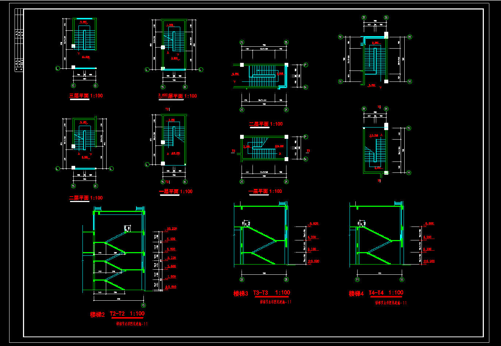Pick the 1.800 elevation label in 3.600层平面 plan
Image resolution: width=501 pixels, height=346 pixels.
click(170, 25)
